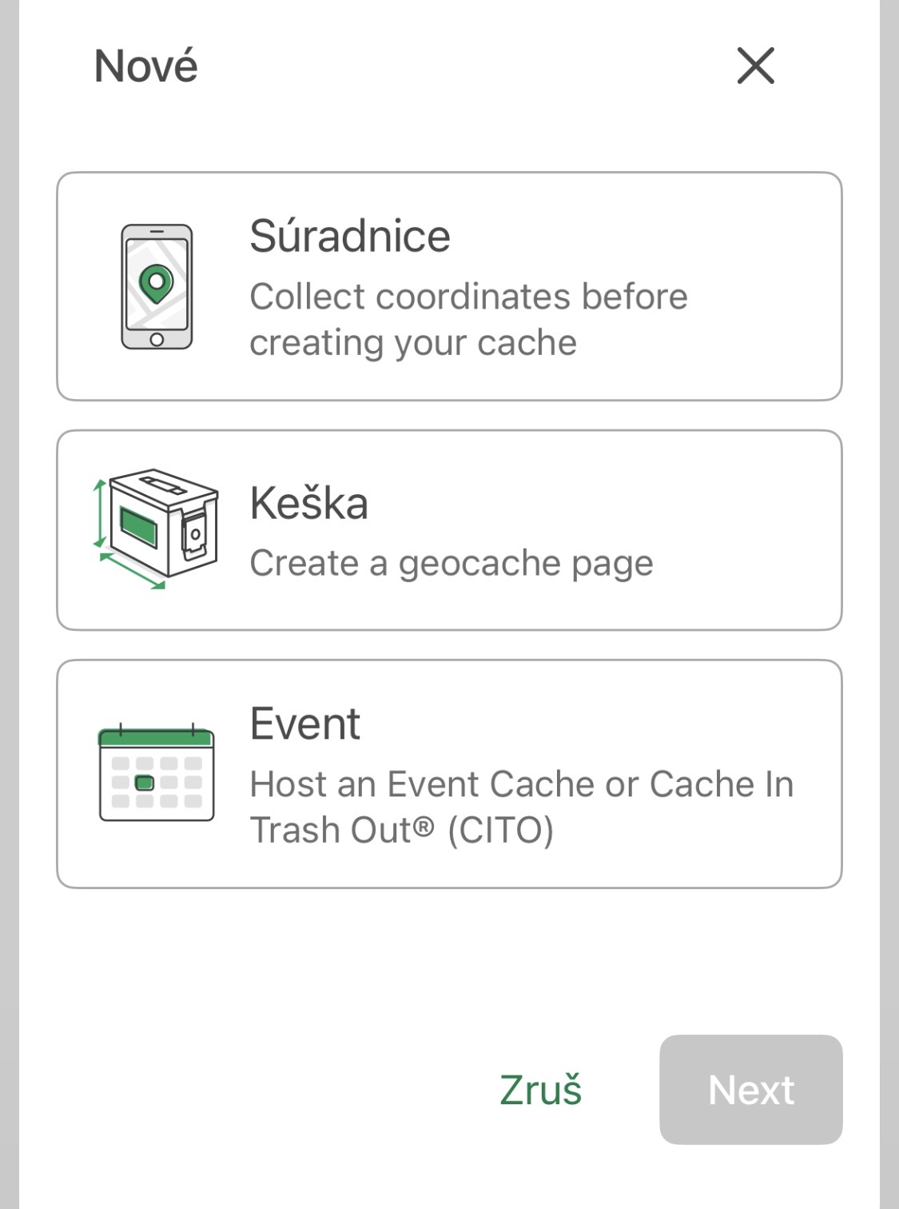This screenshot has width=899, height=1209.
Task: Select the Keška option title
Action: tap(309, 503)
